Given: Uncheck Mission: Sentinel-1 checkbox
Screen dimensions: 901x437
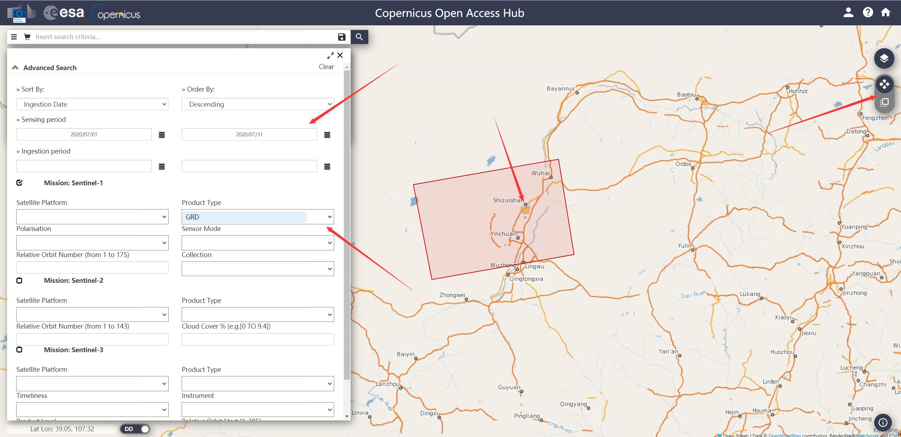Looking at the screenshot, I should point(19,182).
